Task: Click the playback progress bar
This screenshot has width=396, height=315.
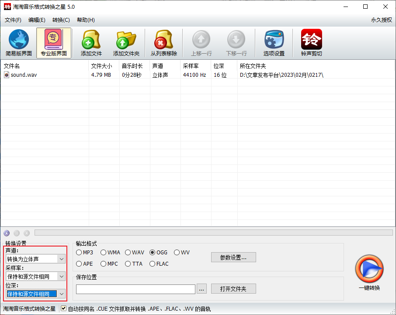Action: click(x=213, y=233)
